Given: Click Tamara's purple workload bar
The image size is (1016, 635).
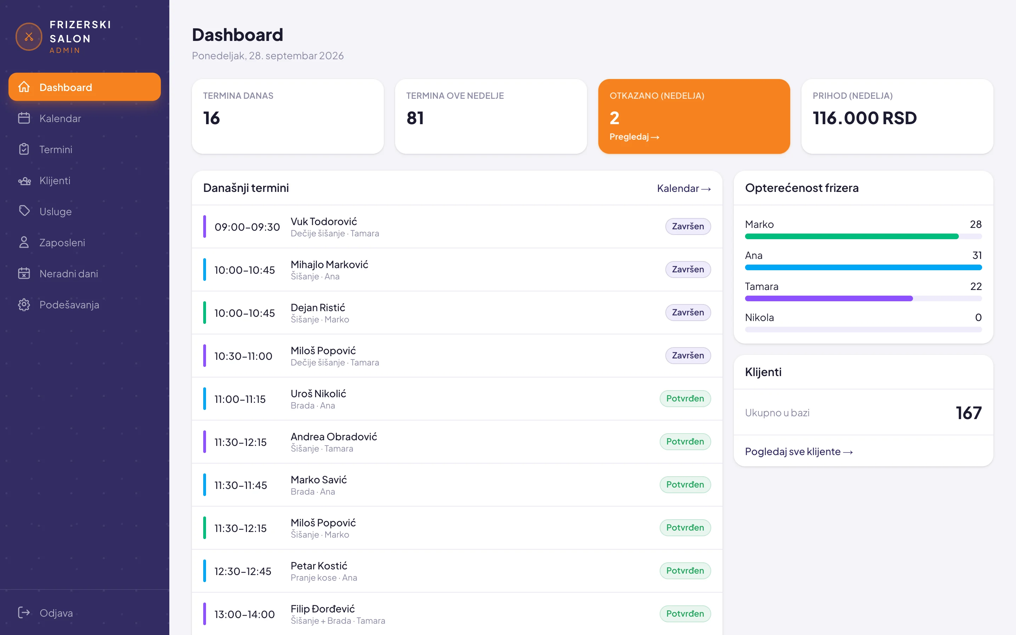Looking at the screenshot, I should point(829,298).
